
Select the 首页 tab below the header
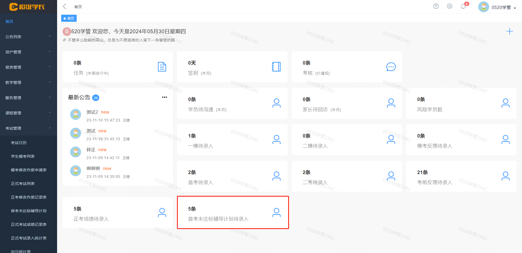(69, 18)
